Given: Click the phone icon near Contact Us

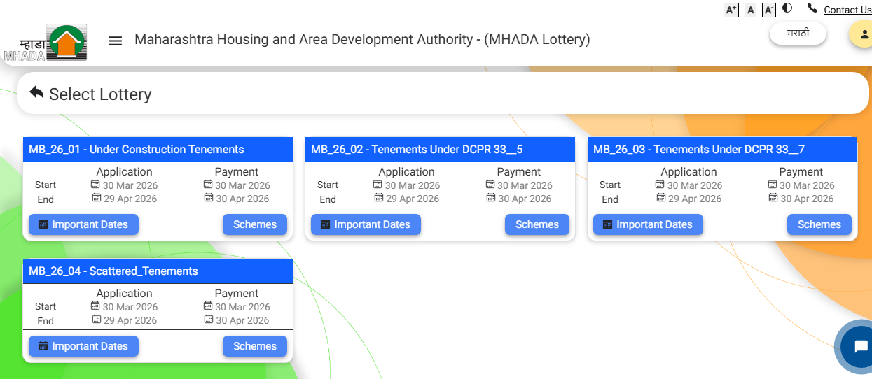Looking at the screenshot, I should click(x=812, y=8).
